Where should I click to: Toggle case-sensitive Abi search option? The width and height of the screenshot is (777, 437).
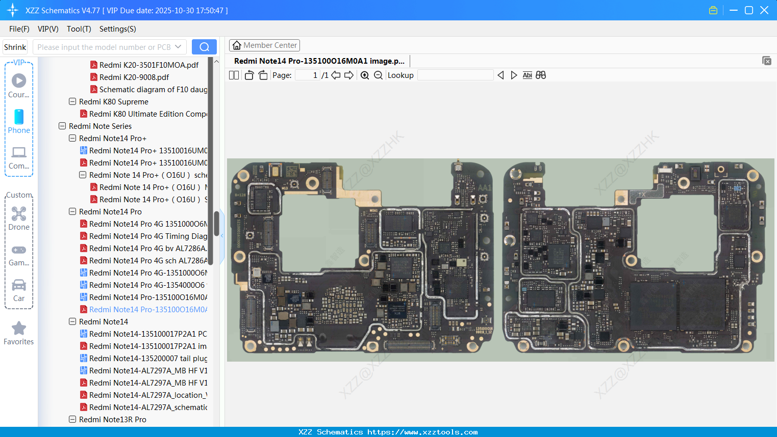(527, 75)
